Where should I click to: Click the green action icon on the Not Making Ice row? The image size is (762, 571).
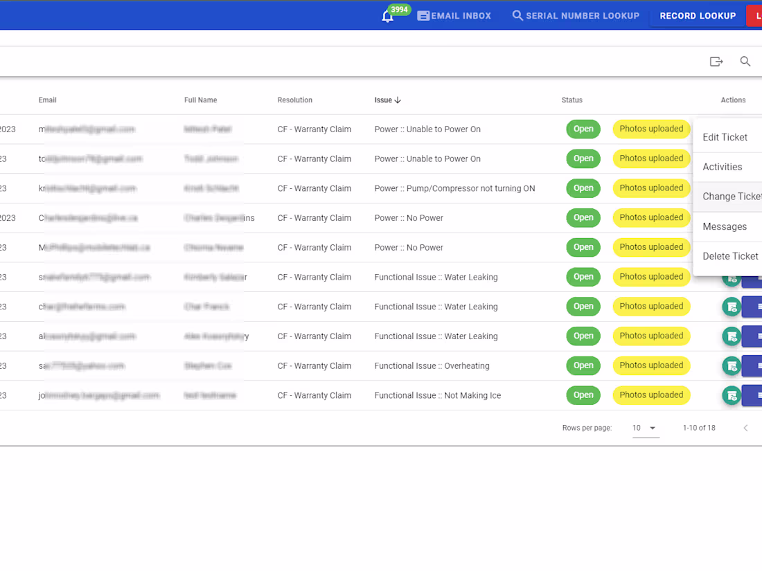pos(732,395)
